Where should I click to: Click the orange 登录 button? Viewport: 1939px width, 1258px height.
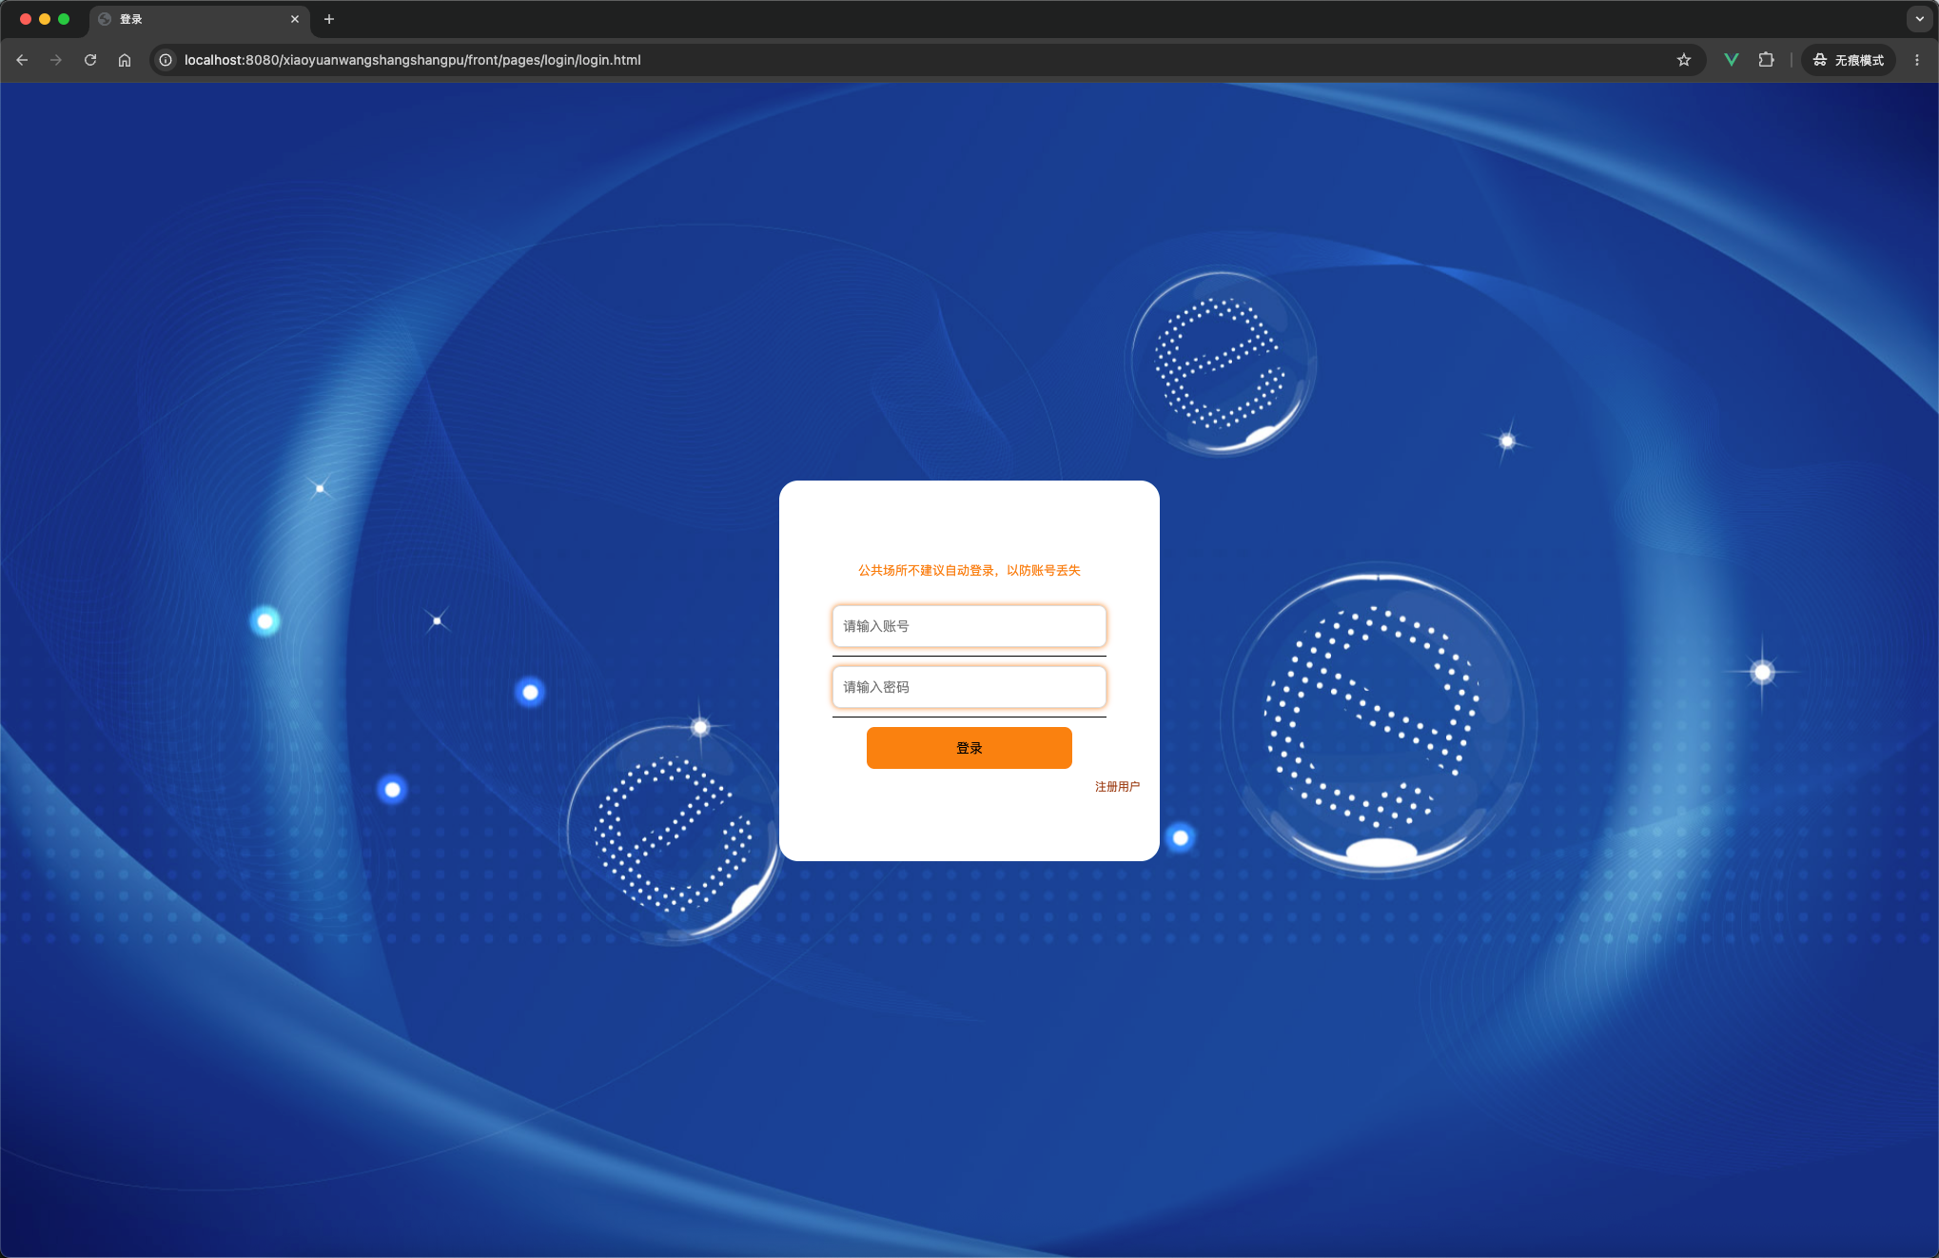tap(969, 748)
